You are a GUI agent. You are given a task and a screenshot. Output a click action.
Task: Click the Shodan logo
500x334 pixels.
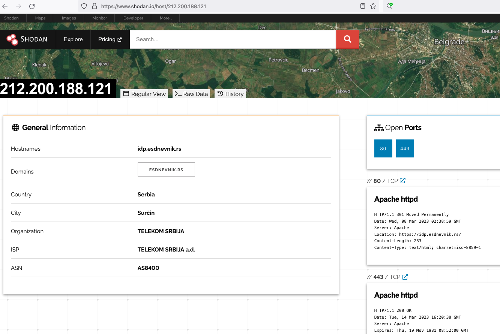coord(27,39)
